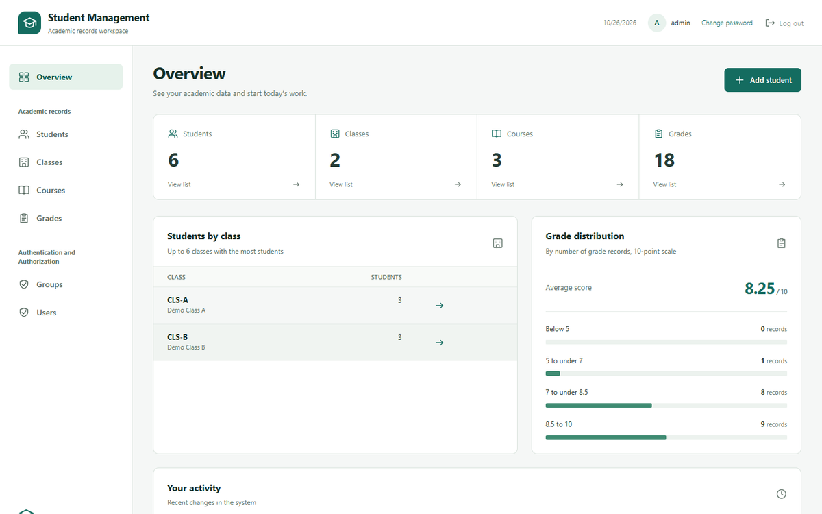Click the CLS-A class code
The height and width of the screenshot is (514, 822).
click(x=177, y=300)
